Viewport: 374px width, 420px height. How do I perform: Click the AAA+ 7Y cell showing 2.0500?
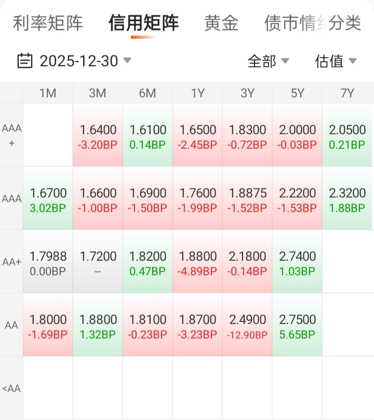[x=347, y=136]
